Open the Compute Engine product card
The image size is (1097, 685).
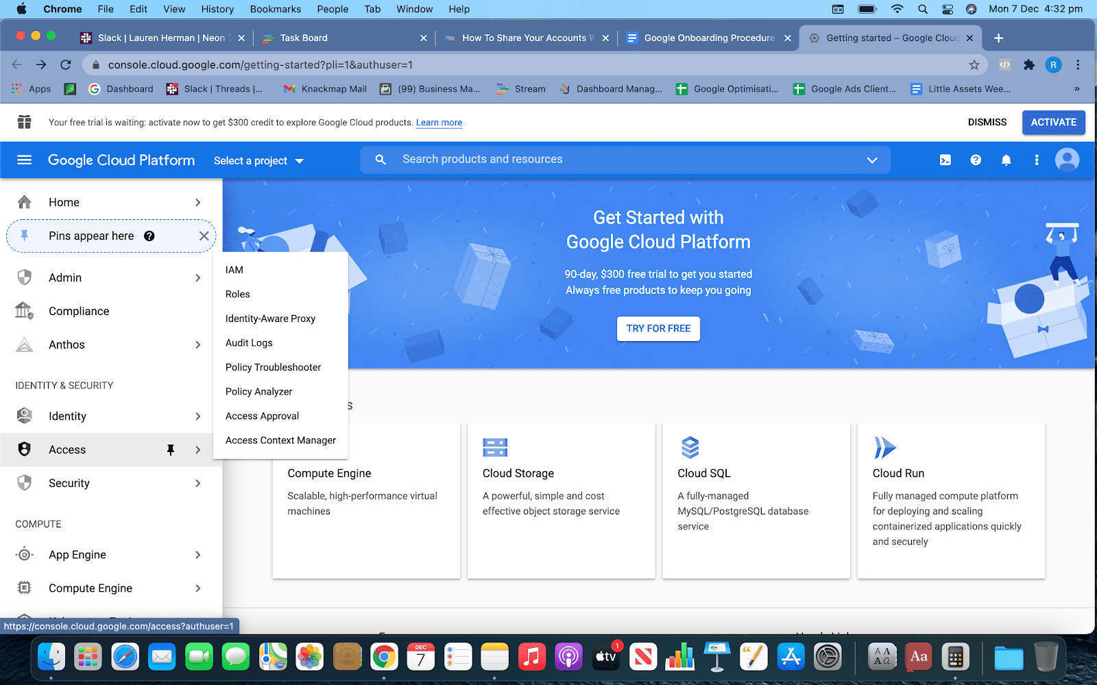point(366,501)
